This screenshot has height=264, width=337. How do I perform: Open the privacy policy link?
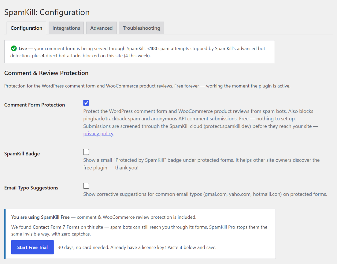98,134
